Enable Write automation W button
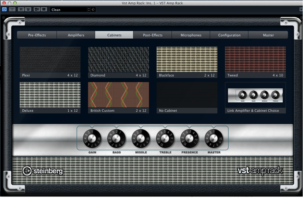The width and height of the screenshot is (303, 198). click(28, 9)
